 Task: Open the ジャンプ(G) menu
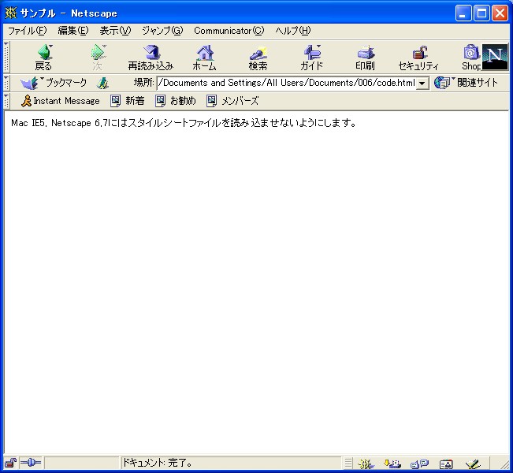pyautogui.click(x=162, y=31)
